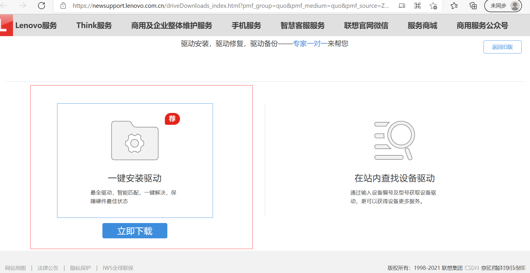Click the red 荐 badge
The width and height of the screenshot is (530, 273).
(172, 119)
